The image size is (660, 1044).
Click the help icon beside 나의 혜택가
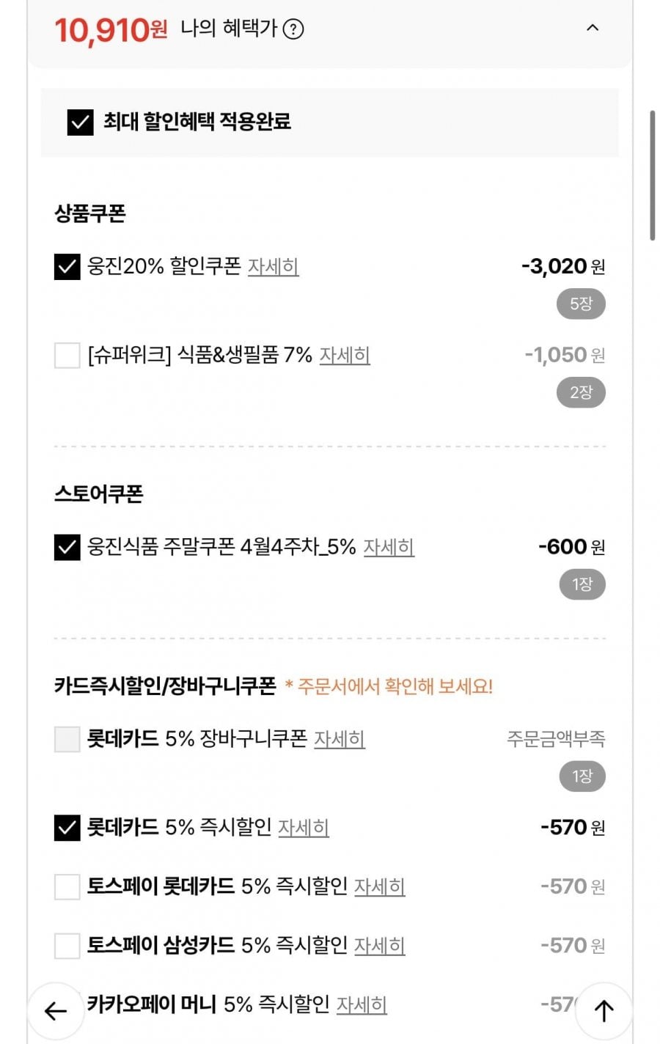coord(293,29)
